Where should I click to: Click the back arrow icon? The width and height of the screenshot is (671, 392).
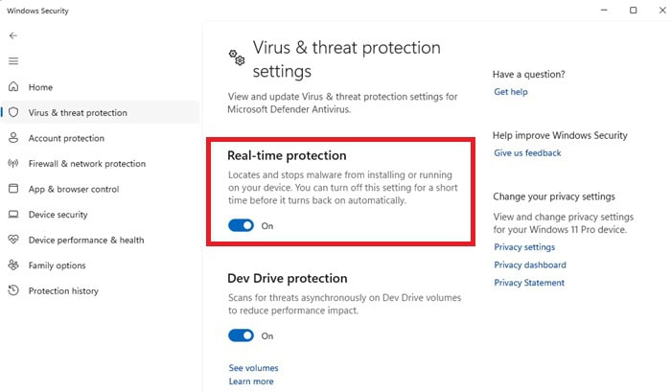[12, 35]
